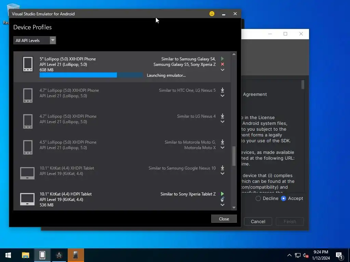Download the 4.5" Lollipop XHDPI Phone profile
The width and height of the screenshot is (350, 262).
click(222, 142)
